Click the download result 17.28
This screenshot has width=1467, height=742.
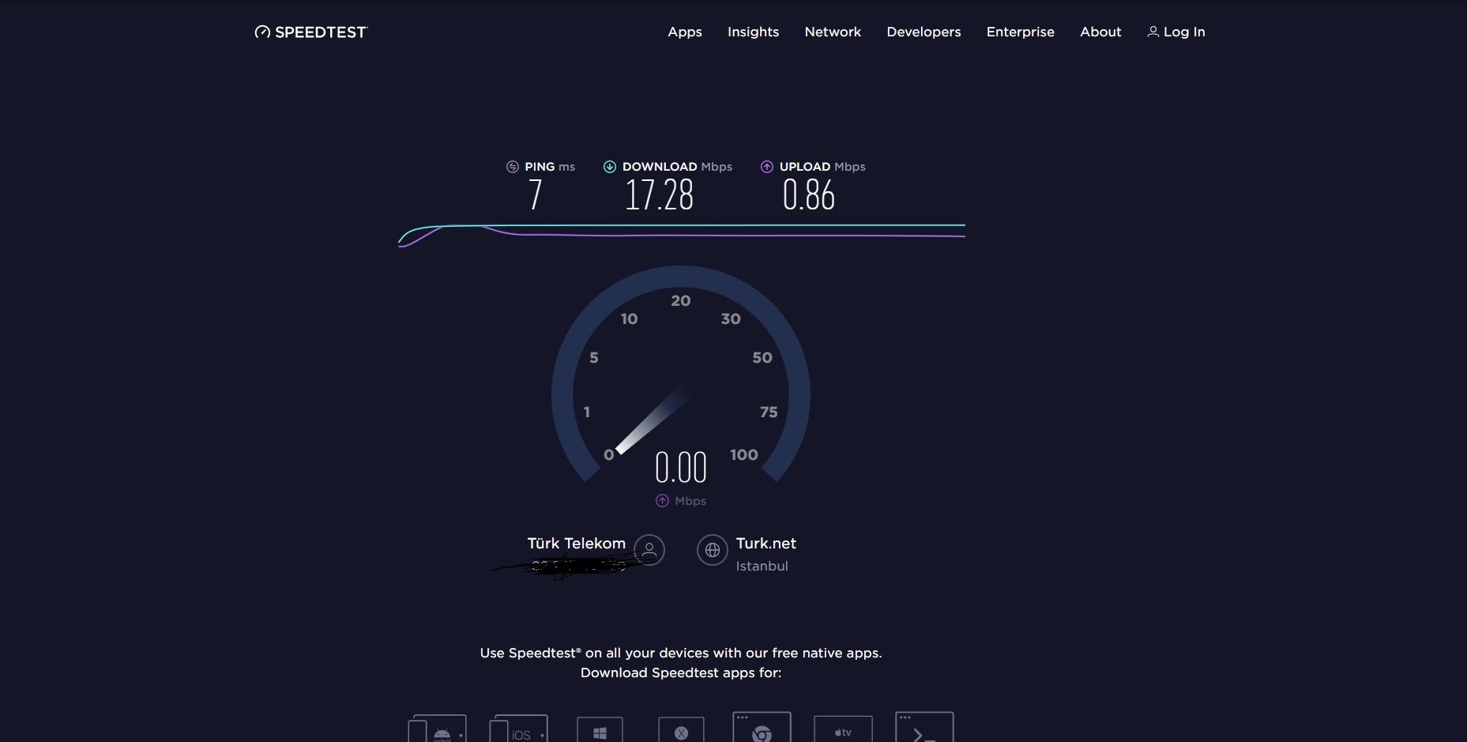coord(659,195)
